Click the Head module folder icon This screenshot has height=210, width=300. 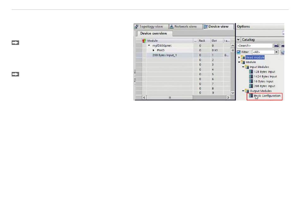[243, 57]
